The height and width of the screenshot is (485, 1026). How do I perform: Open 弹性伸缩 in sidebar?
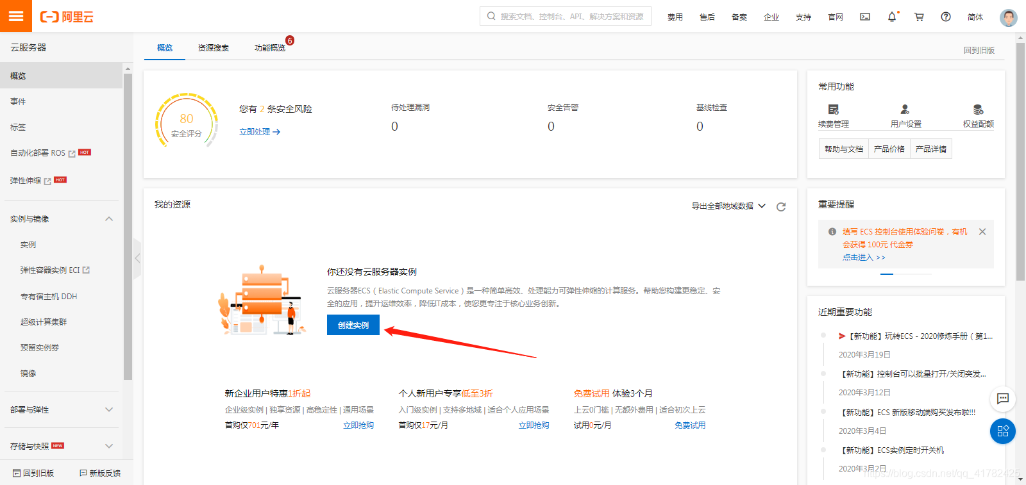pos(26,181)
